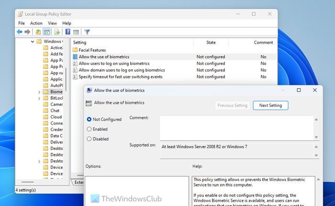Select the Applic tree item
This screenshot has width=335, height=206.
(56, 79)
